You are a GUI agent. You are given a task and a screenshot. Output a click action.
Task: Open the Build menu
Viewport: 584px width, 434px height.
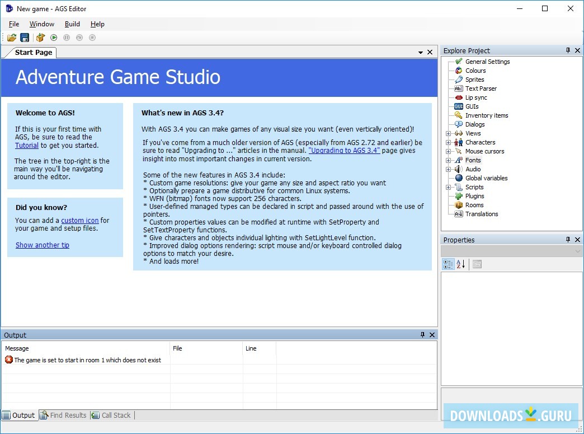(x=72, y=24)
